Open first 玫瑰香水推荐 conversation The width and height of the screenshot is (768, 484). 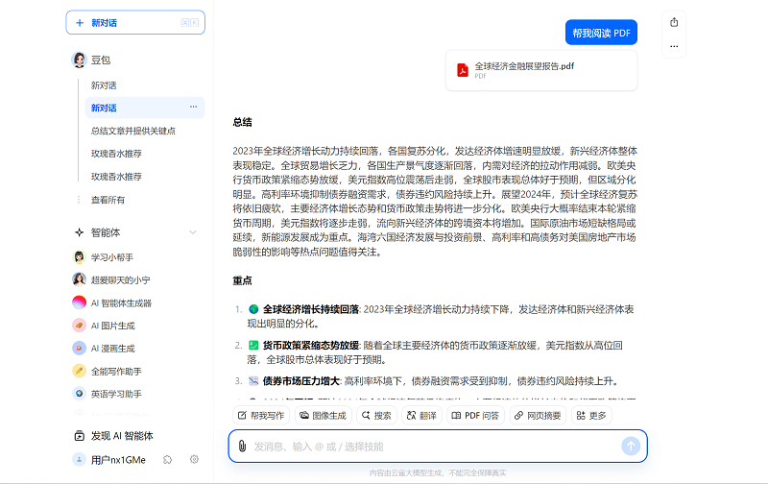tap(116, 154)
